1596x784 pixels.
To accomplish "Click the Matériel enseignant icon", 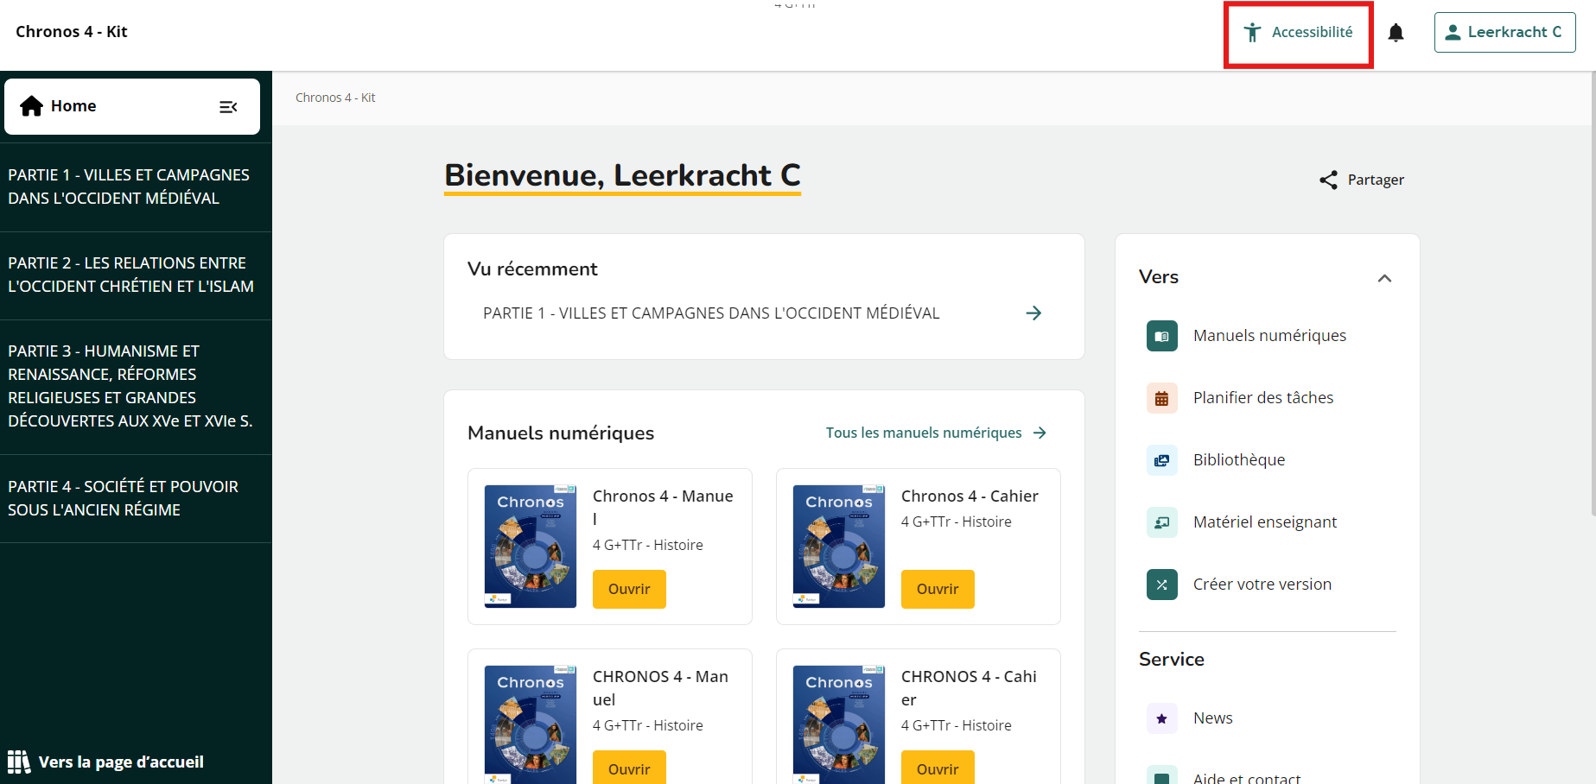I will coord(1161,522).
